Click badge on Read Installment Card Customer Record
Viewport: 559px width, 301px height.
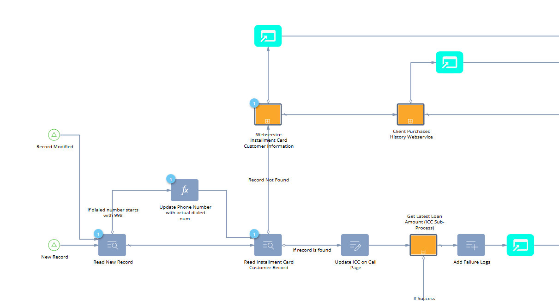pos(254,234)
